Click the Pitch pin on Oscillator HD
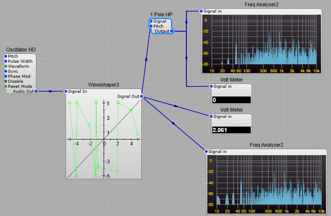 [6, 56]
